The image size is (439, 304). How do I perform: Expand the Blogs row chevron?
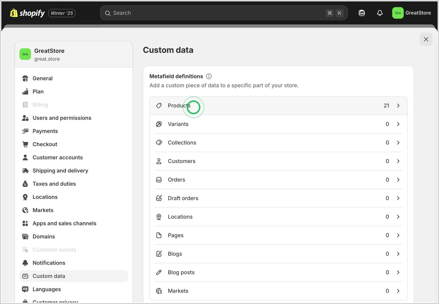[x=398, y=254]
